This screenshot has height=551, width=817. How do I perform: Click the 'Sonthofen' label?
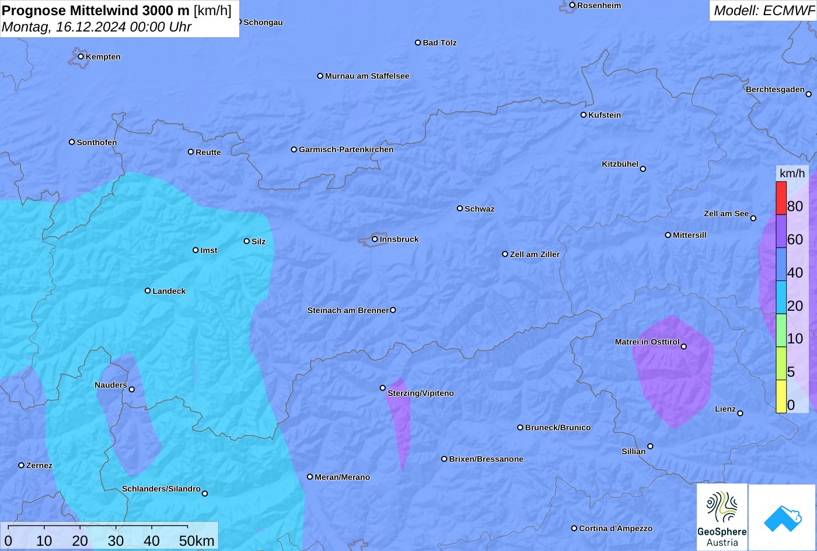(x=97, y=142)
